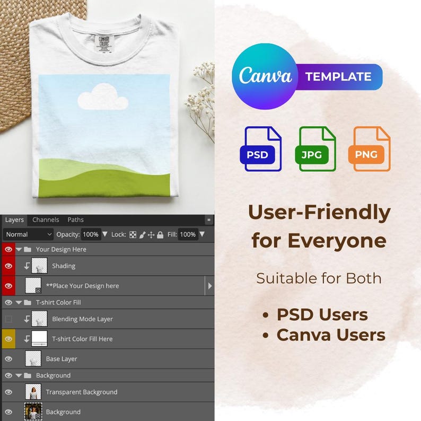Select the bottom Background layer thumbnail

33,411
